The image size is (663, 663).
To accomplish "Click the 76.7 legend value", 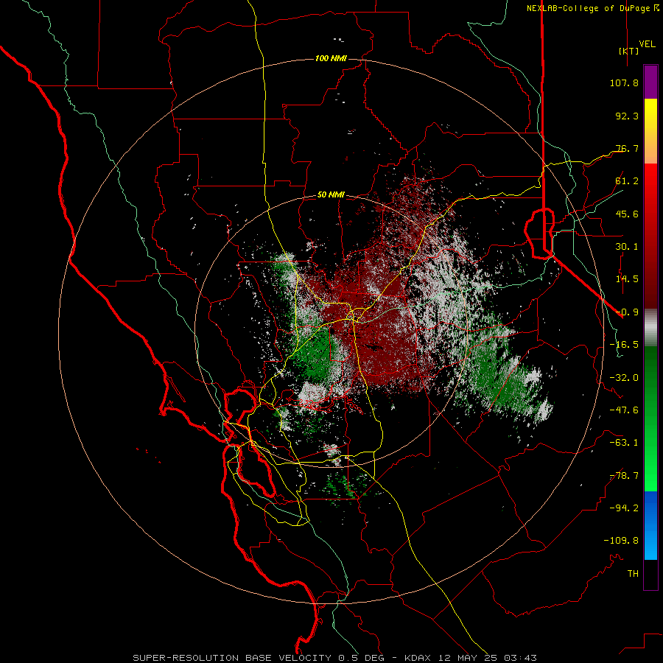I will click(627, 148).
